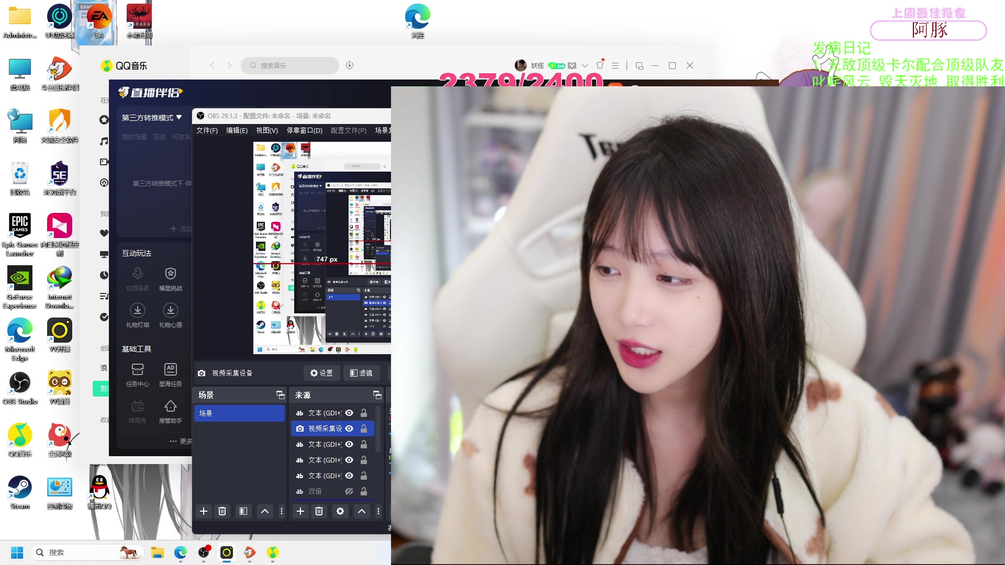Image resolution: width=1005 pixels, height=565 pixels.
Task: Open the OBS 视图(V) menu
Action: point(267,130)
